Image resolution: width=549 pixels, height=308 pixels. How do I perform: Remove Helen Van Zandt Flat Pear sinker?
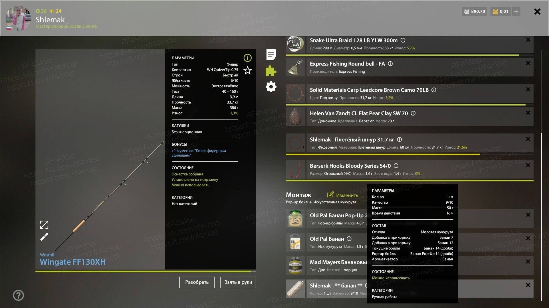coord(528,113)
